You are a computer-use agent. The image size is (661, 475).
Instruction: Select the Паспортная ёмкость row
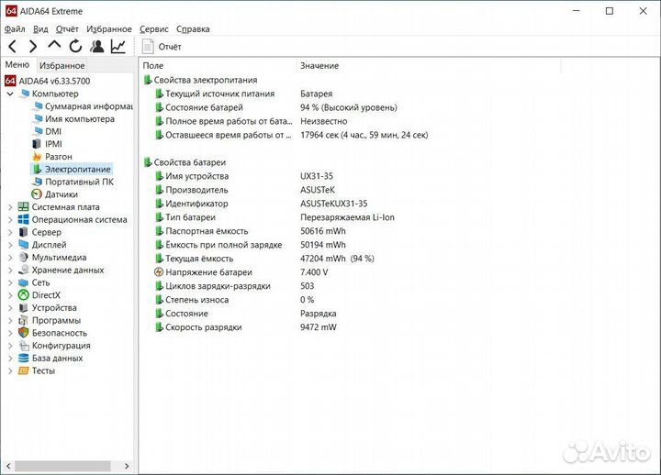coord(250,231)
